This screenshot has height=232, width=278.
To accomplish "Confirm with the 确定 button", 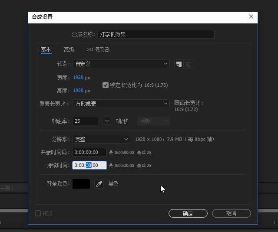I will (188, 213).
